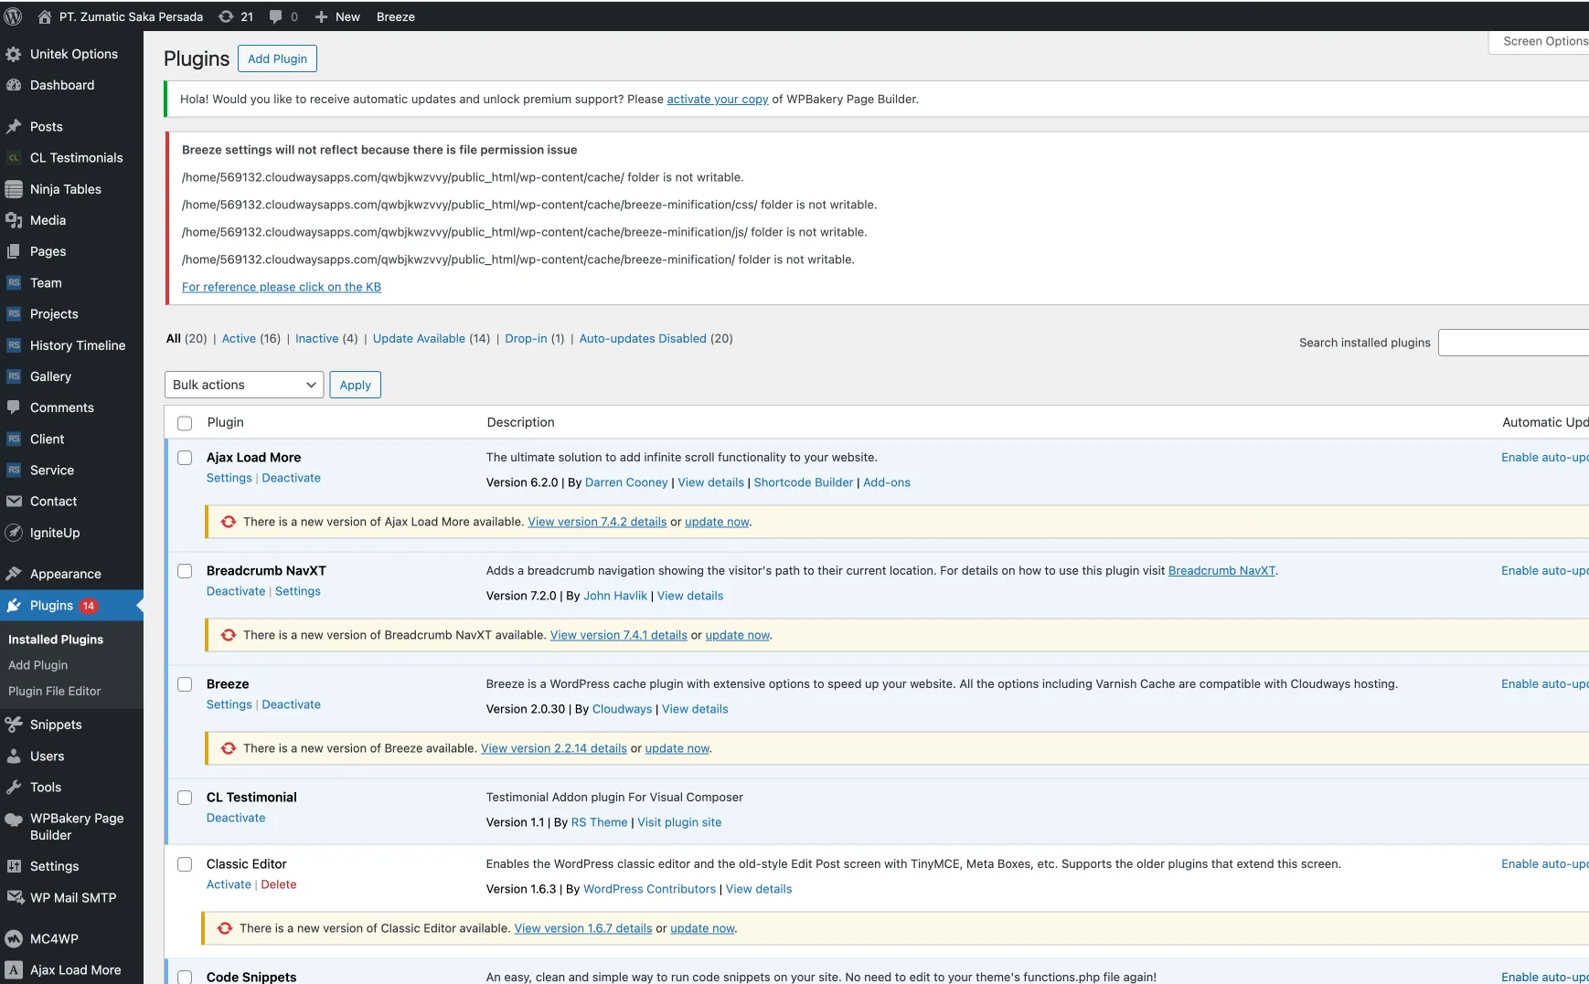
Task: Open the Breeze KB reference link
Action: 282,287
